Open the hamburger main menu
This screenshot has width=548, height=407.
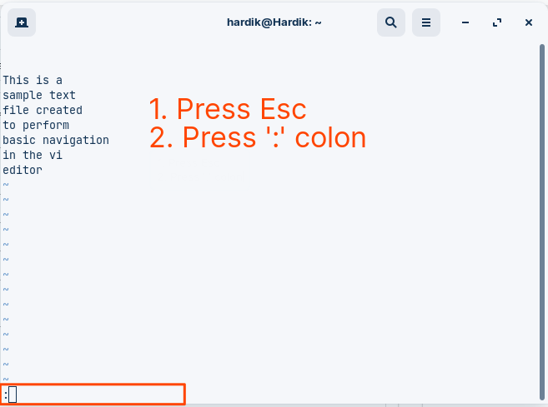(x=426, y=22)
